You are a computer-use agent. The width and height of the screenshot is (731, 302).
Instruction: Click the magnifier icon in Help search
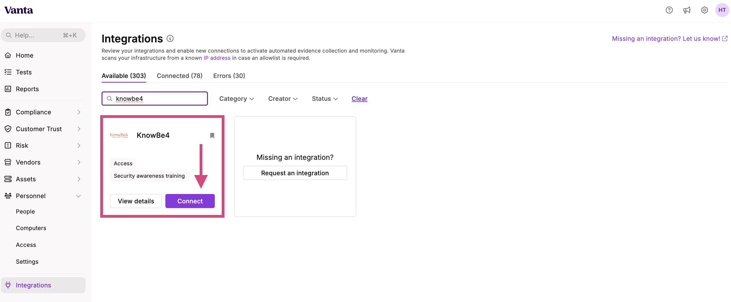(x=9, y=35)
